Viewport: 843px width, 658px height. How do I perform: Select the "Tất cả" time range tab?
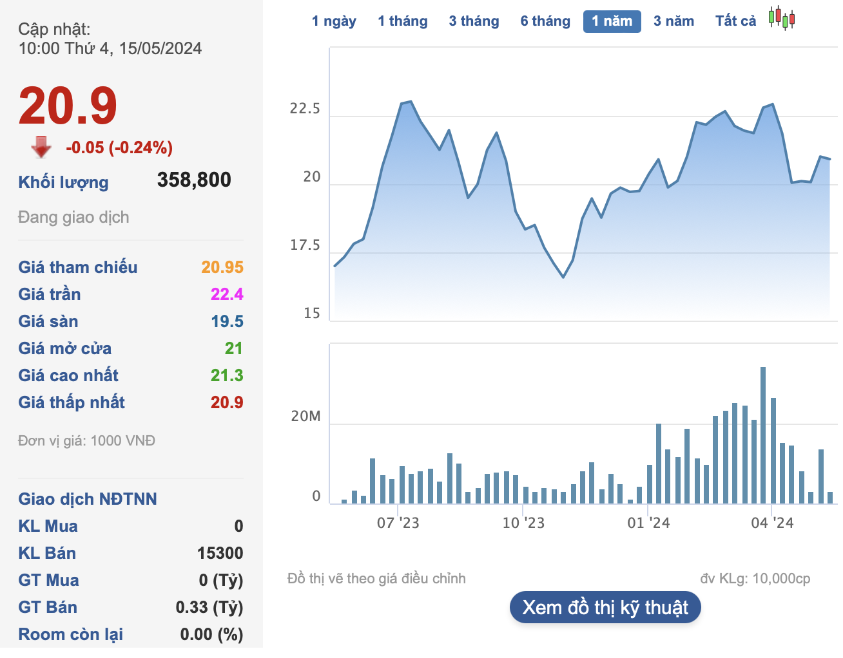coord(736,21)
